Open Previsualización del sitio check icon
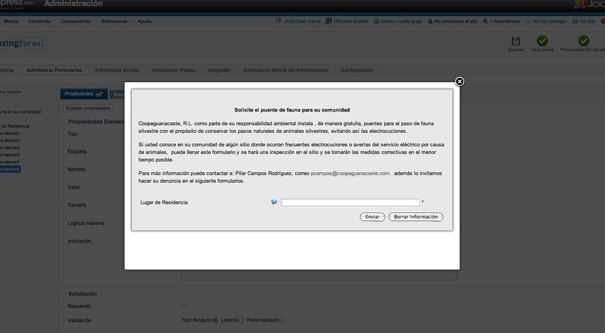Screen dimensions: 605x333 coord(583,40)
